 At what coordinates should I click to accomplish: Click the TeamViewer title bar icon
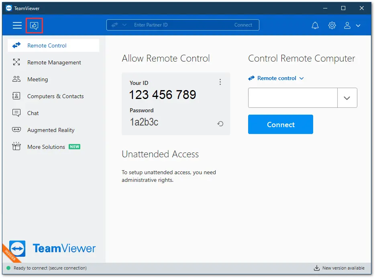coord(9,8)
